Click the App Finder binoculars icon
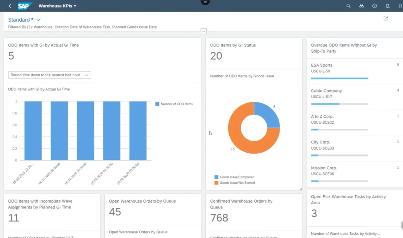 point(361,6)
